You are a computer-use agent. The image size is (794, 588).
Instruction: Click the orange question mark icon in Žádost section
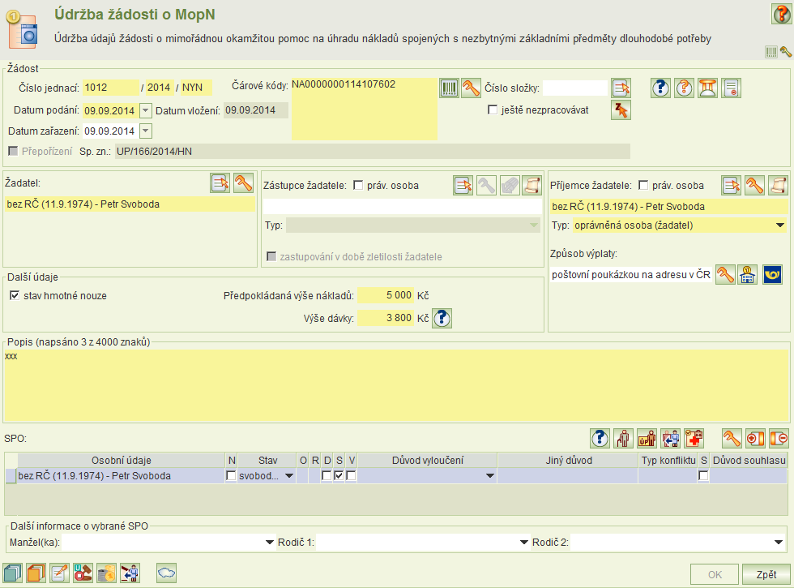click(684, 88)
